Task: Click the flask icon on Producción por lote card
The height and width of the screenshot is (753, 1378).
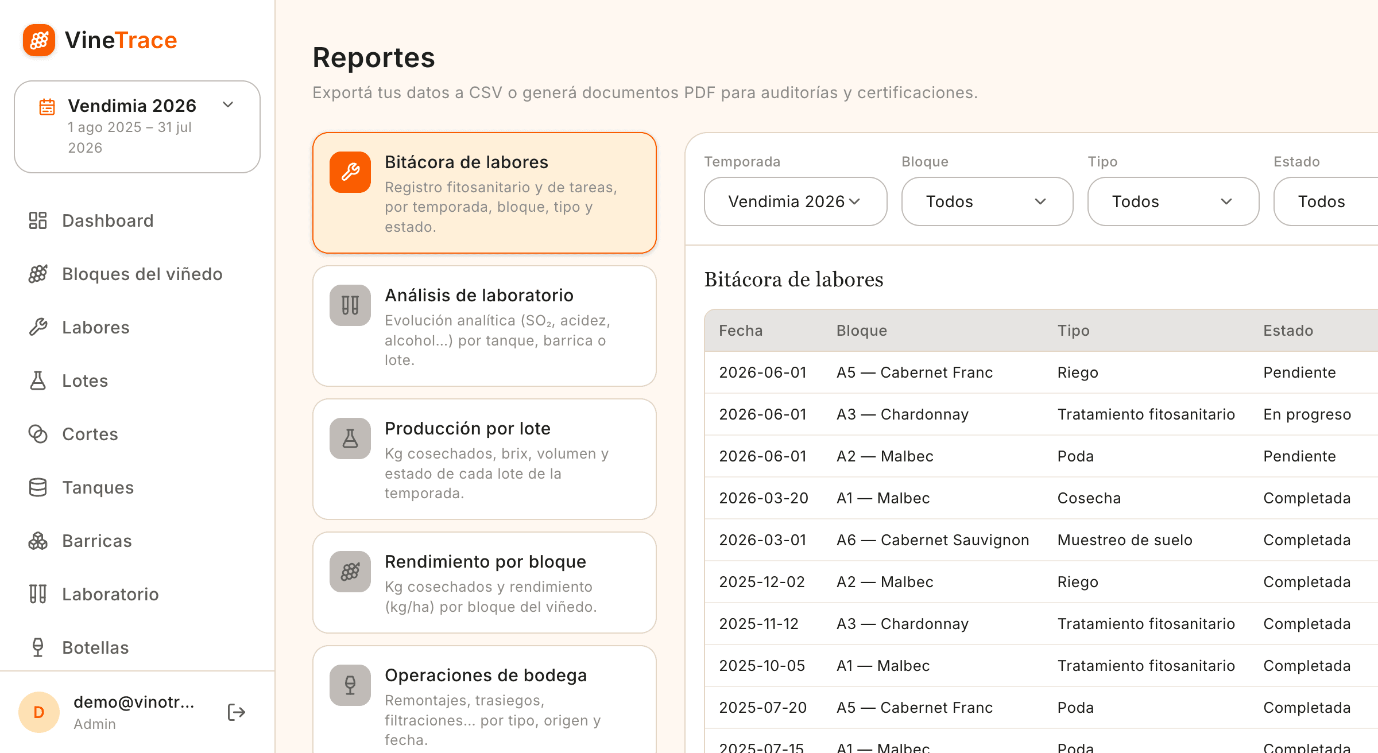Action: point(350,438)
